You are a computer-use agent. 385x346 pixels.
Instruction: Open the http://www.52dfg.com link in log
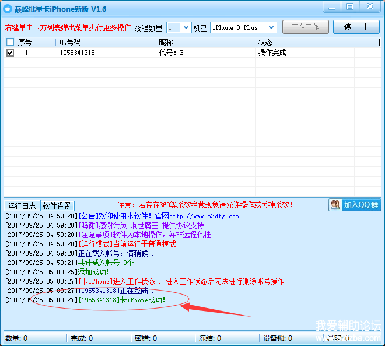(204, 216)
